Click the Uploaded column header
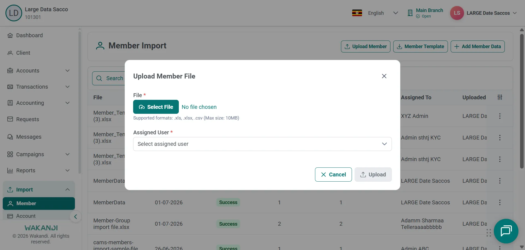Image resolution: width=525 pixels, height=250 pixels. pyautogui.click(x=474, y=97)
